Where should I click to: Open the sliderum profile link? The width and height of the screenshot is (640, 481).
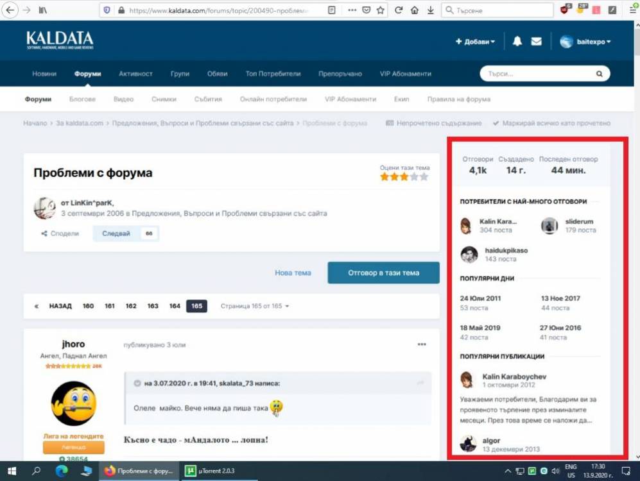click(579, 221)
